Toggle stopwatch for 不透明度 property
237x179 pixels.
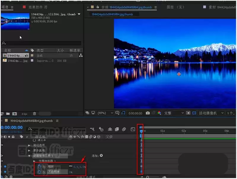tap(39, 172)
